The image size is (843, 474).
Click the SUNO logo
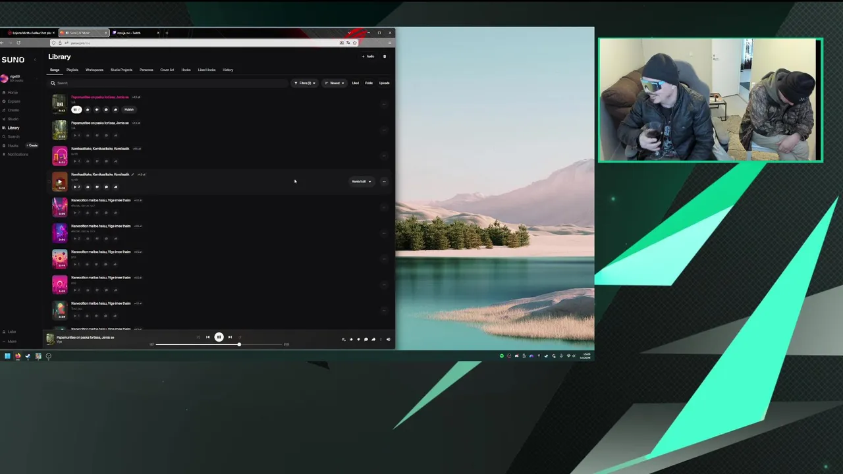(13, 60)
